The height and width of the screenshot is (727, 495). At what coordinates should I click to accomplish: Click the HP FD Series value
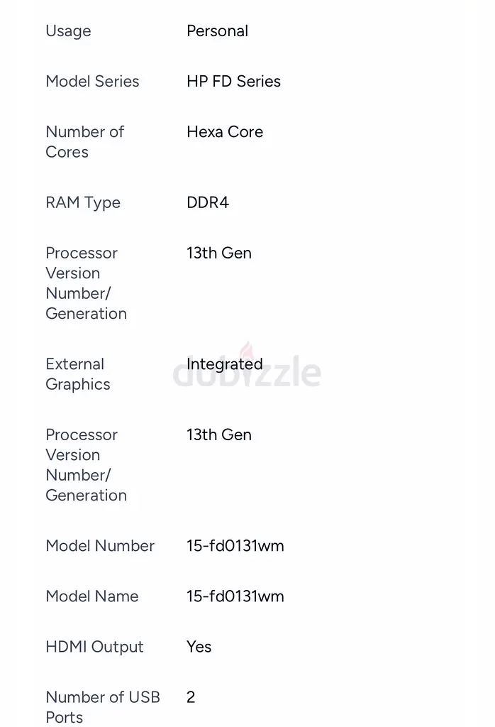(233, 81)
